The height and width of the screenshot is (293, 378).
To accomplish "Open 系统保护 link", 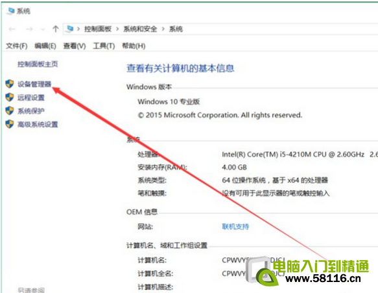I will pyautogui.click(x=31, y=111).
